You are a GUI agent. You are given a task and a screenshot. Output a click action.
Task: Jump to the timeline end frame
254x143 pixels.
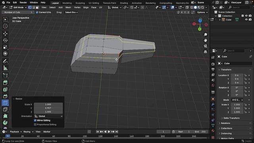coord(117,131)
